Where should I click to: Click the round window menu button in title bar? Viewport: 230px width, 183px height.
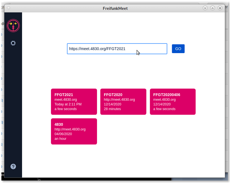8,8
